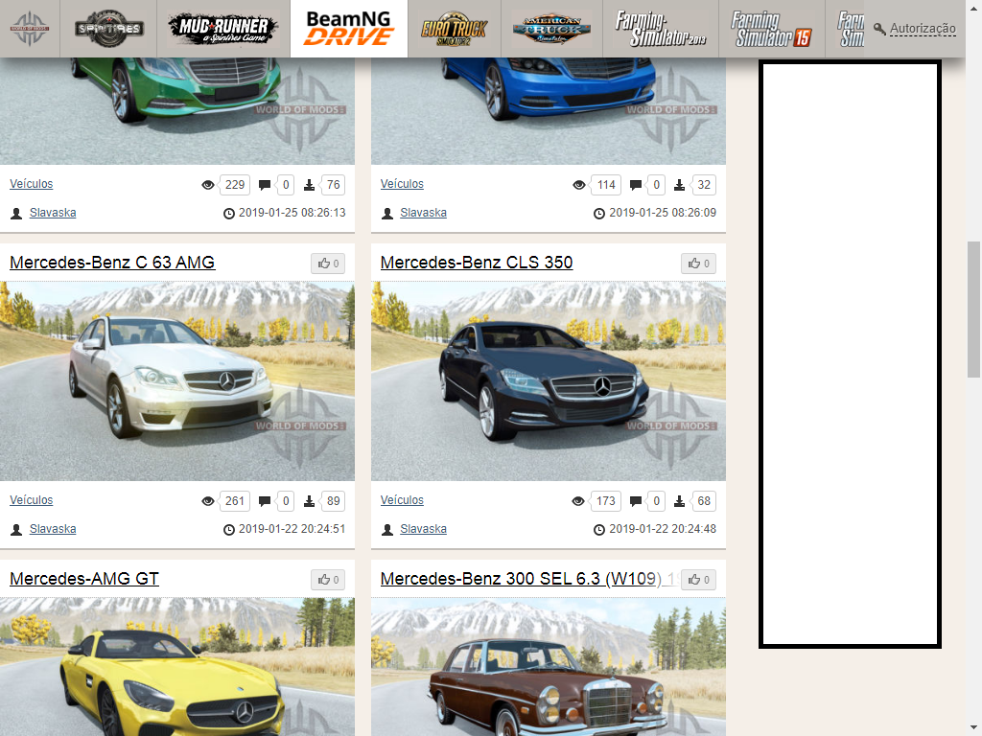Click the author icon under CLS 350
This screenshot has height=736, width=982.
pyautogui.click(x=387, y=529)
